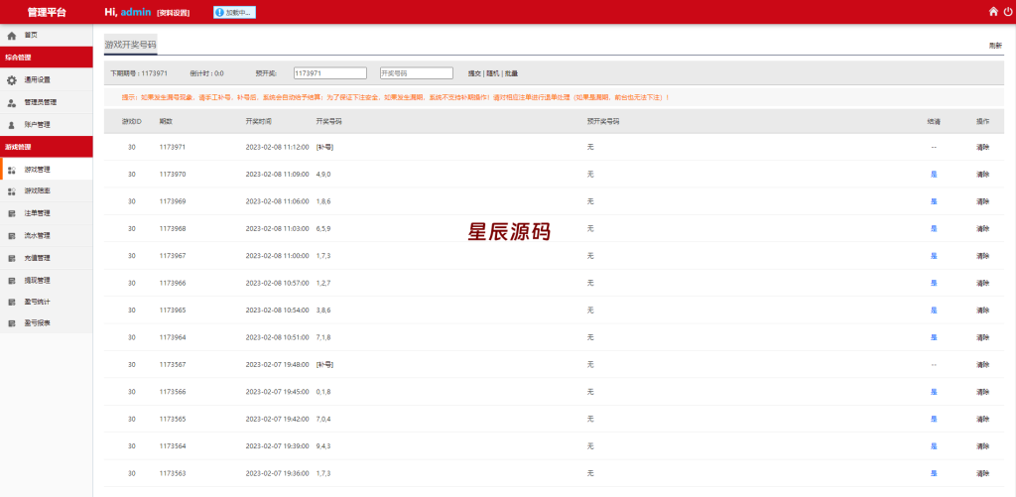Screen dimensions: 1016x497
Task: Click 提交 to submit the pre-draw number
Action: point(474,73)
